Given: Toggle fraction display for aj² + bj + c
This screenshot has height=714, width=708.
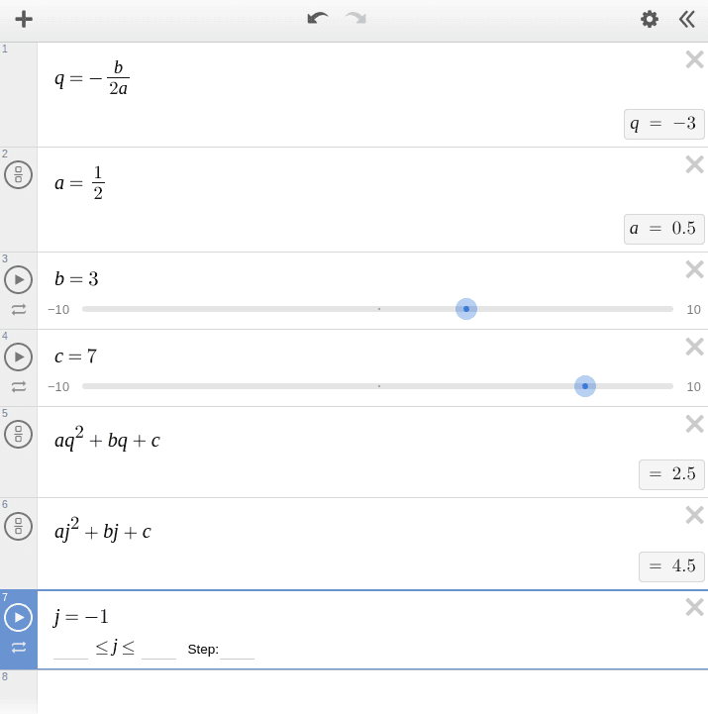Looking at the screenshot, I should (18, 526).
